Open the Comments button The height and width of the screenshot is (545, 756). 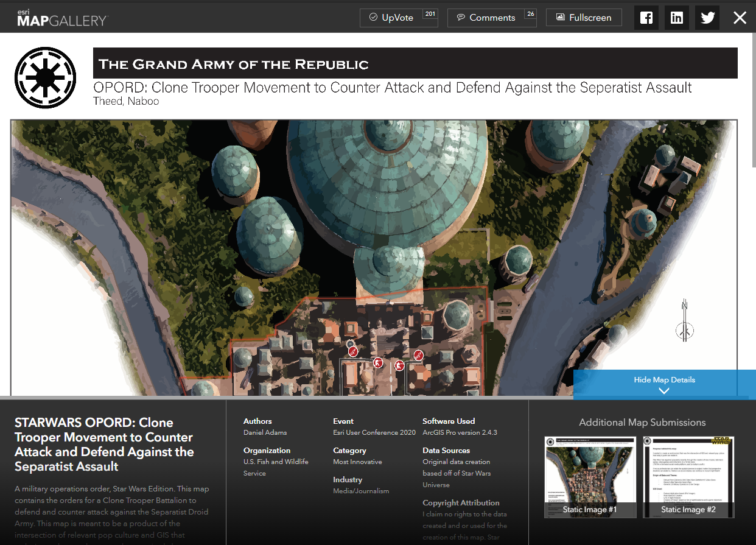point(492,18)
